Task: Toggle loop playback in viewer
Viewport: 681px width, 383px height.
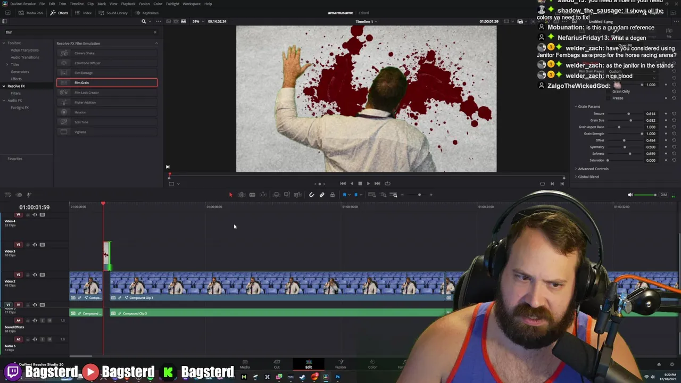Action: (387, 184)
